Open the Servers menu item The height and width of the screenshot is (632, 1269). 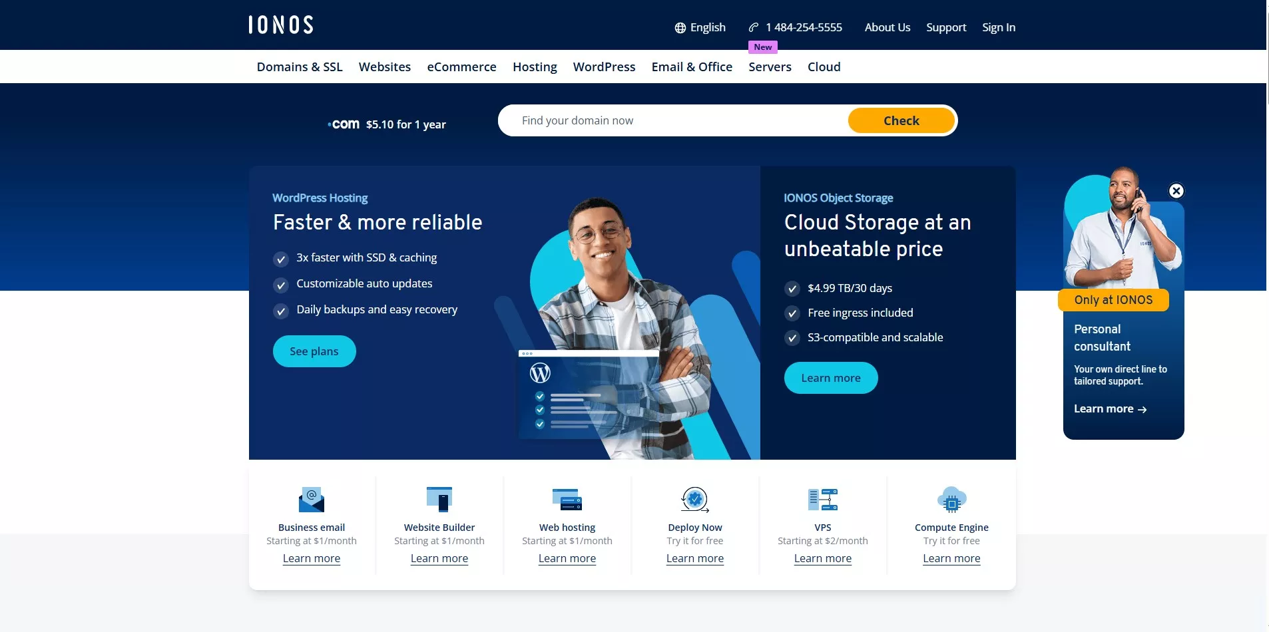pos(770,67)
